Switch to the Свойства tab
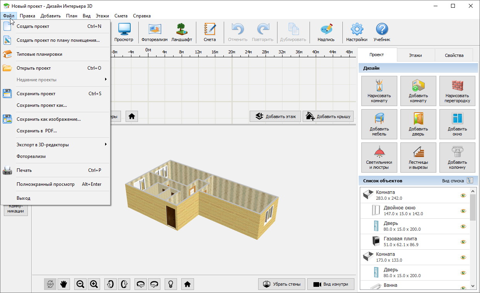 point(454,55)
